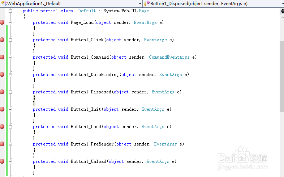This screenshot has height=177, width=284.
Task: Click the Button1_DataBinding method name
Action: [x=95, y=75]
